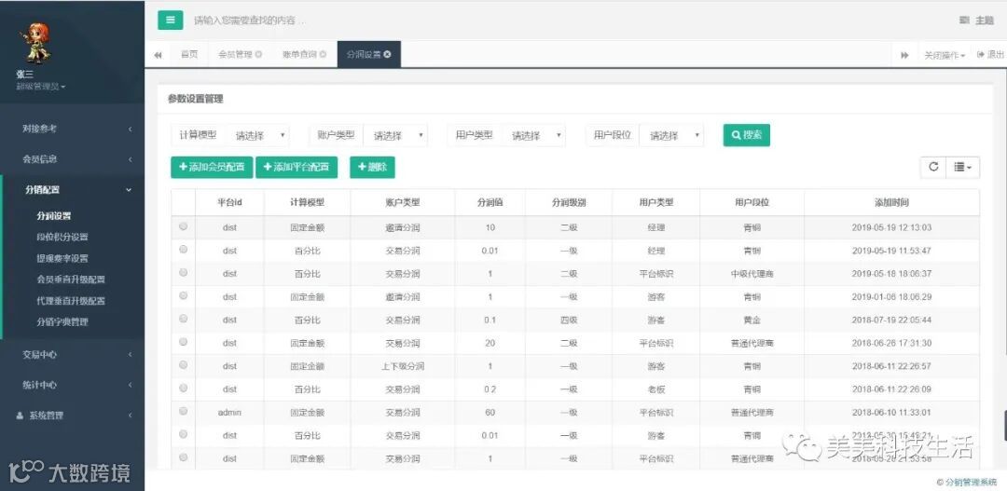Switch to the 首页 tab

pos(189,55)
